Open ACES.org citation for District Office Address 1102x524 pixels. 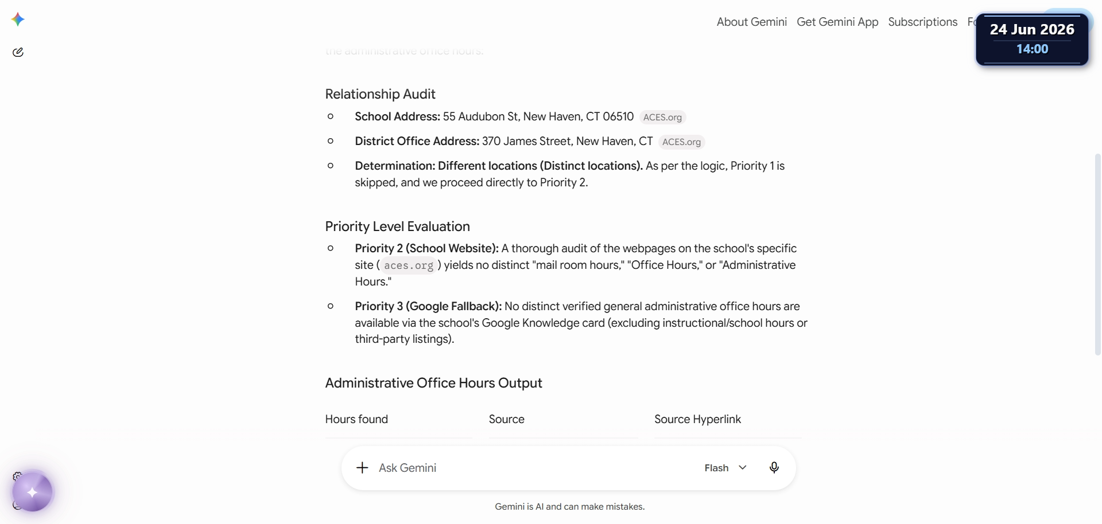pos(681,142)
